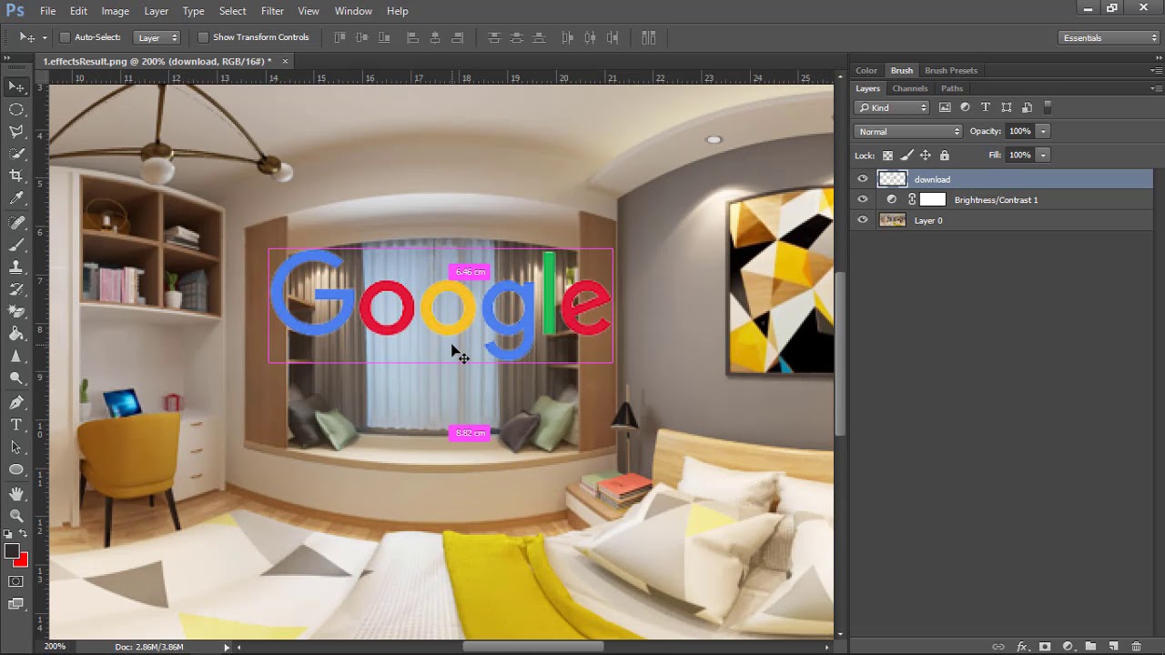Click the foreground color swatch

point(11,551)
